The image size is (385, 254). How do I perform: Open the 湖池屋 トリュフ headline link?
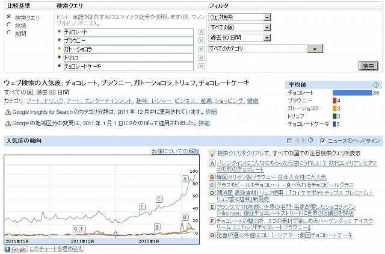[295, 196]
